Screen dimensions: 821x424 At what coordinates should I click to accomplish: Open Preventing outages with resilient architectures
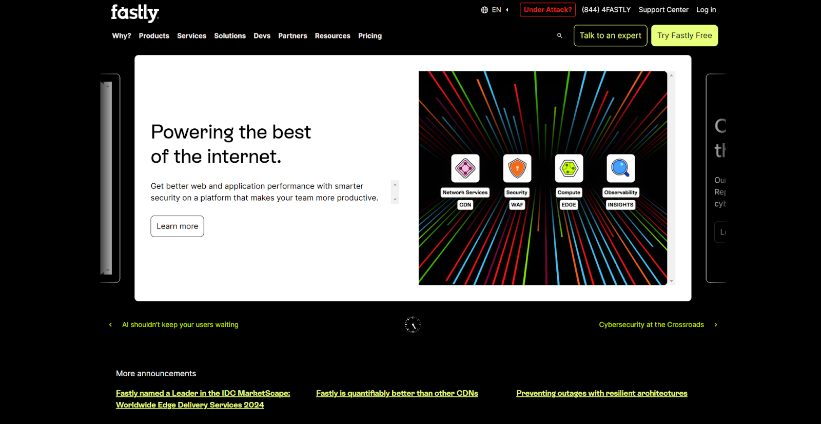coord(602,393)
